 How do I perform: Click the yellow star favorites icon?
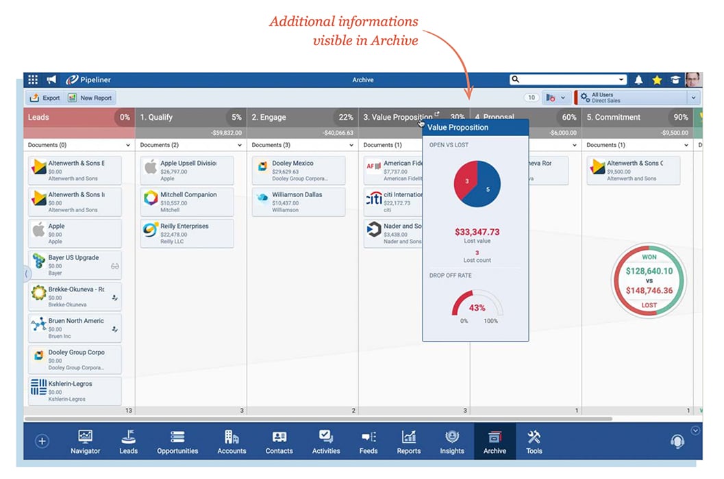tap(657, 80)
